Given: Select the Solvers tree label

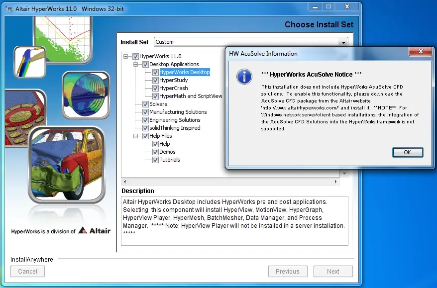Looking at the screenshot, I should point(158,104).
